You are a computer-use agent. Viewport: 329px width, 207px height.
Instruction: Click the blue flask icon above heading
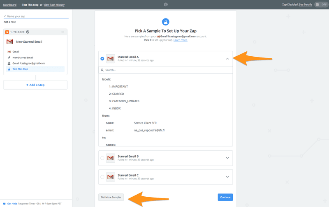[x=165, y=22]
